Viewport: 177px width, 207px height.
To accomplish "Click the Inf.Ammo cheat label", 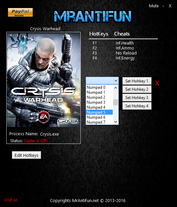I will tap(125, 48).
